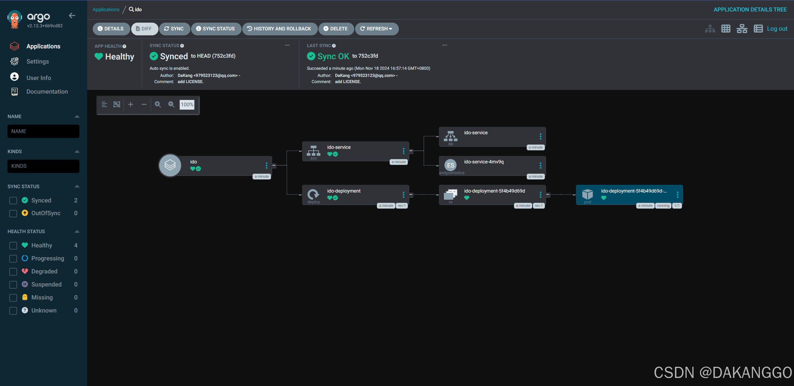Image resolution: width=794 pixels, height=386 pixels.
Task: Open the Settings sidebar menu item
Action: [x=38, y=61]
